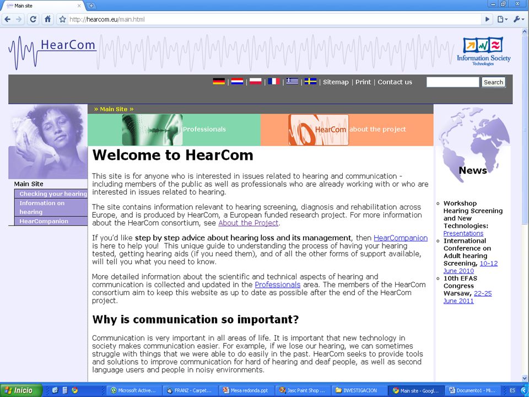
Task: Click the woman with seashell image
Action: tap(48, 142)
